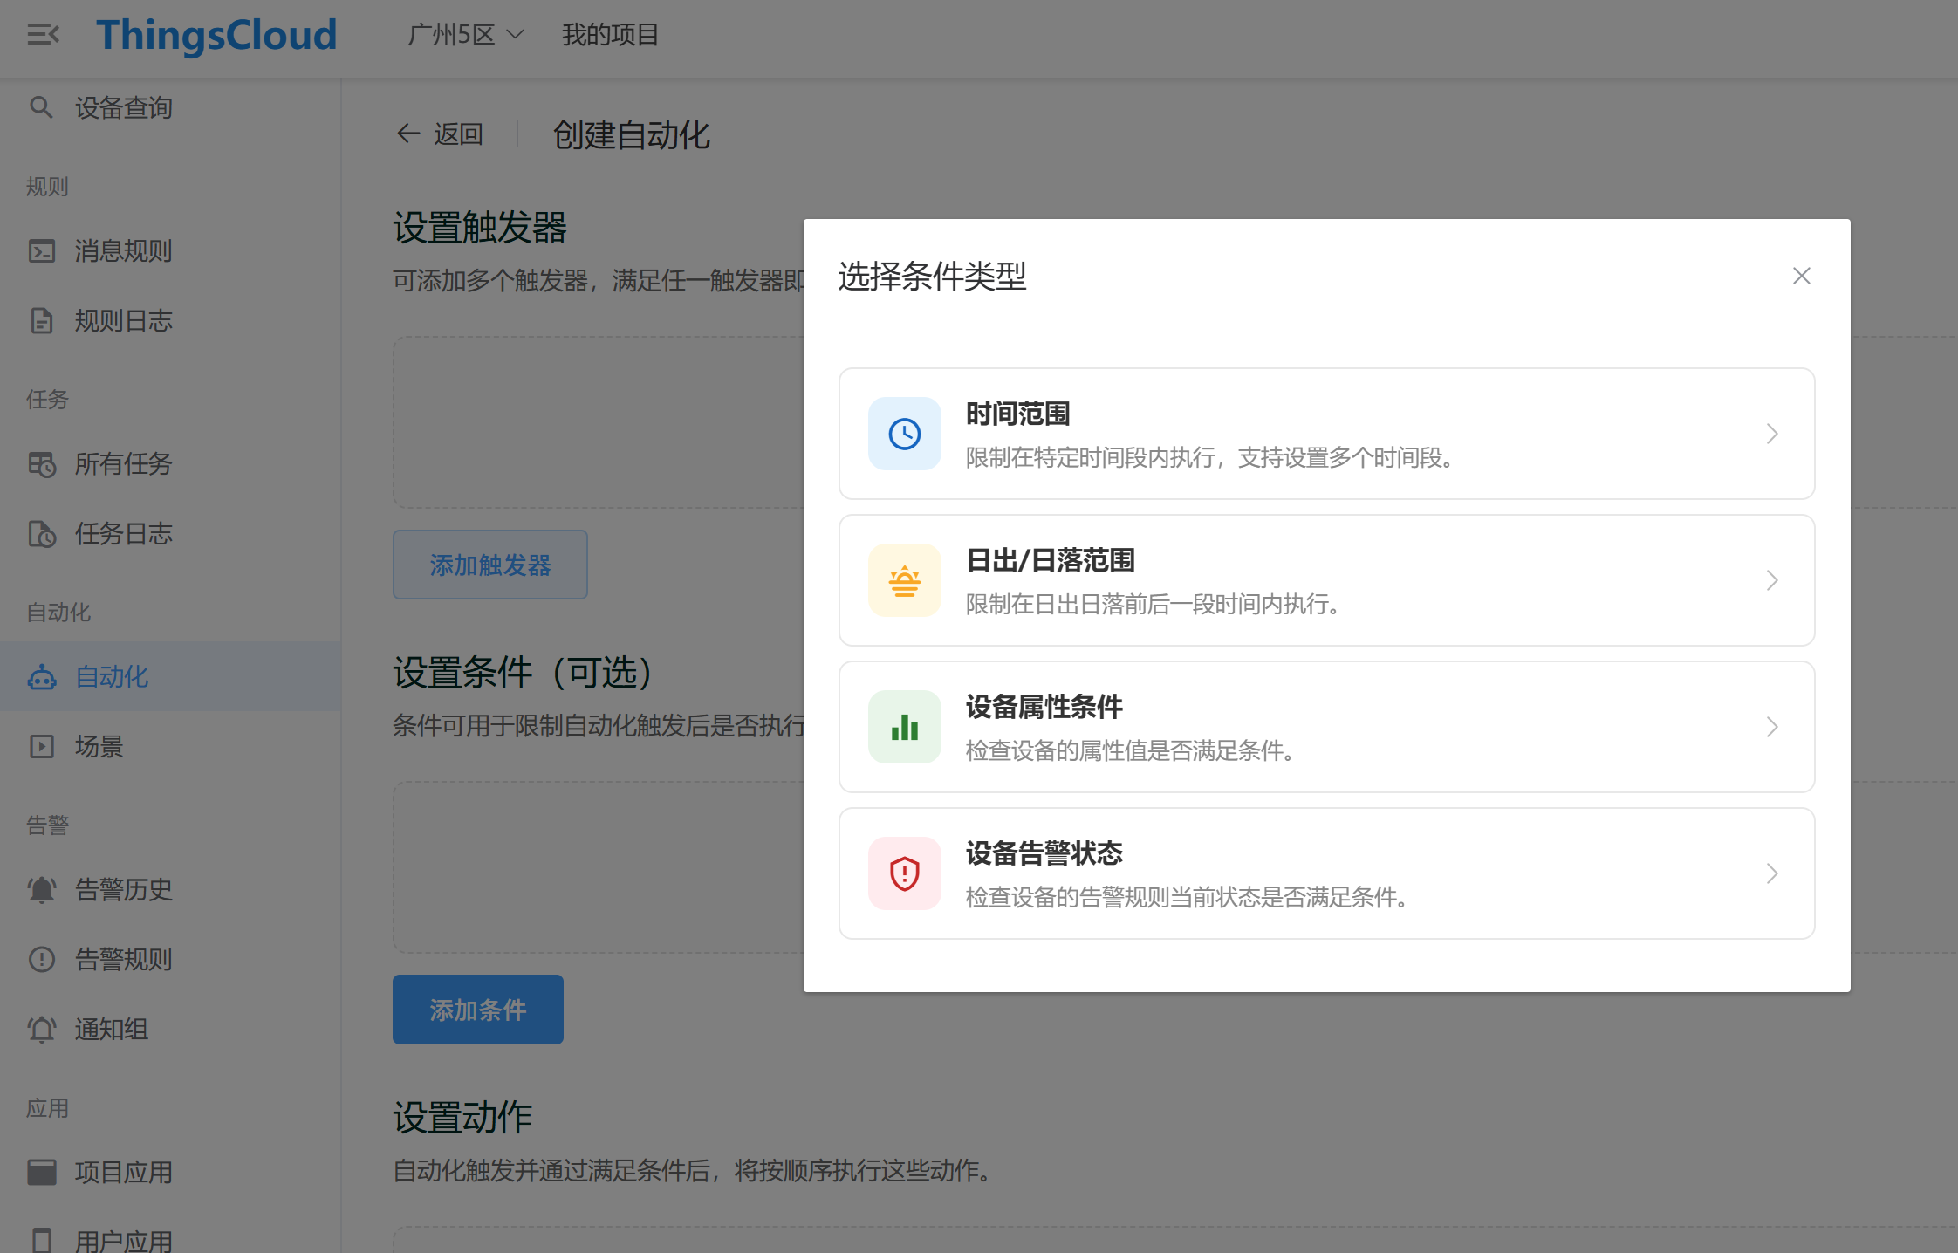
Task: Click the robot icon next to 自动化
Action: point(41,677)
